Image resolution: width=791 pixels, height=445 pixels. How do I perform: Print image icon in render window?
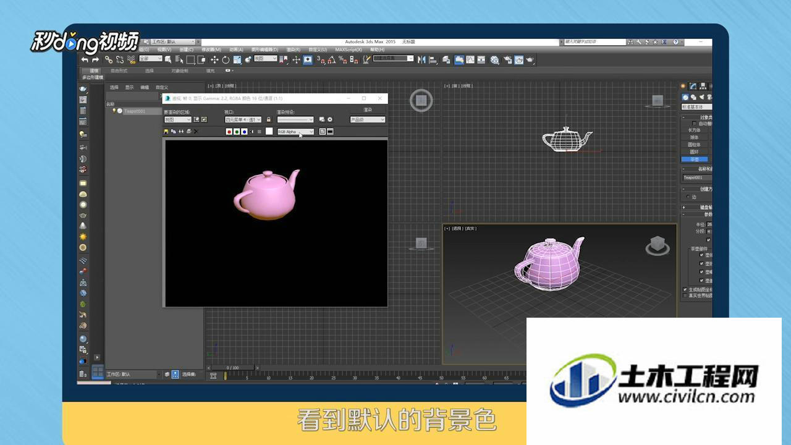click(189, 132)
